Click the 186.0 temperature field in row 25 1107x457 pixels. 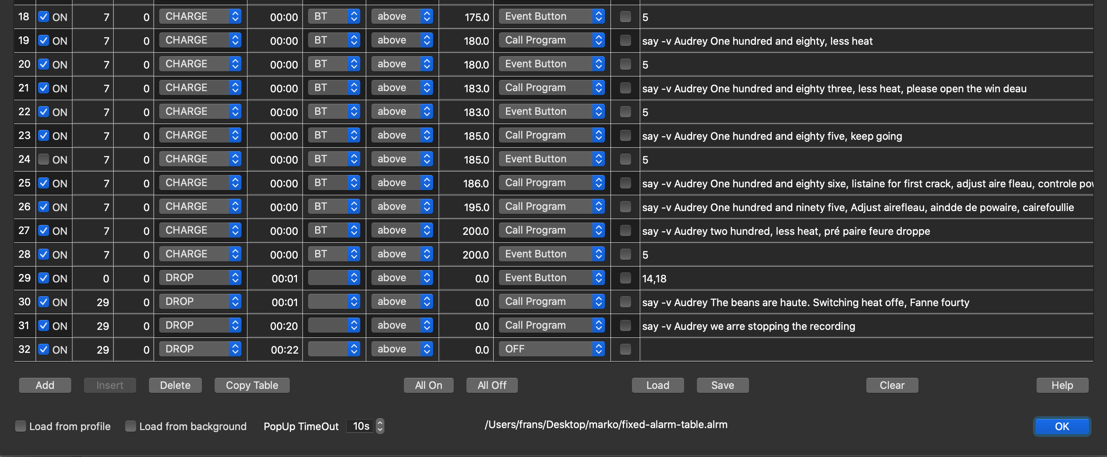pos(466,184)
